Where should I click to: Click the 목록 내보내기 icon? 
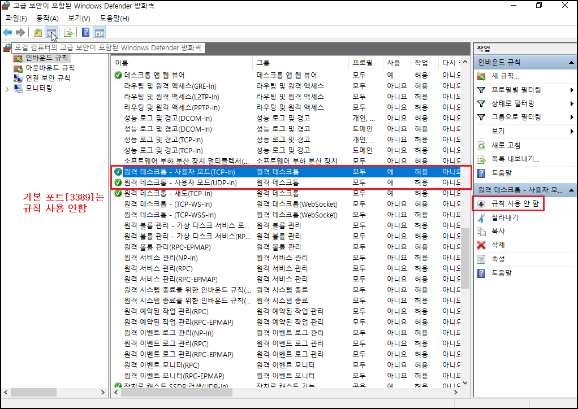[481, 159]
